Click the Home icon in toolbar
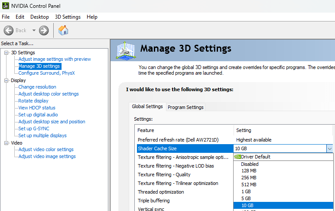Image resolution: width=335 pixels, height=211 pixels. (x=63, y=30)
